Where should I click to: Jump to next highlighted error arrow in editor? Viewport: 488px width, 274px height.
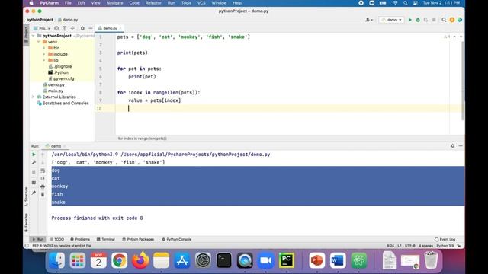[461, 37]
